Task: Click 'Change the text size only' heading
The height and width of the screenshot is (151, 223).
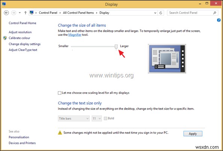Action: pyautogui.click(x=80, y=103)
